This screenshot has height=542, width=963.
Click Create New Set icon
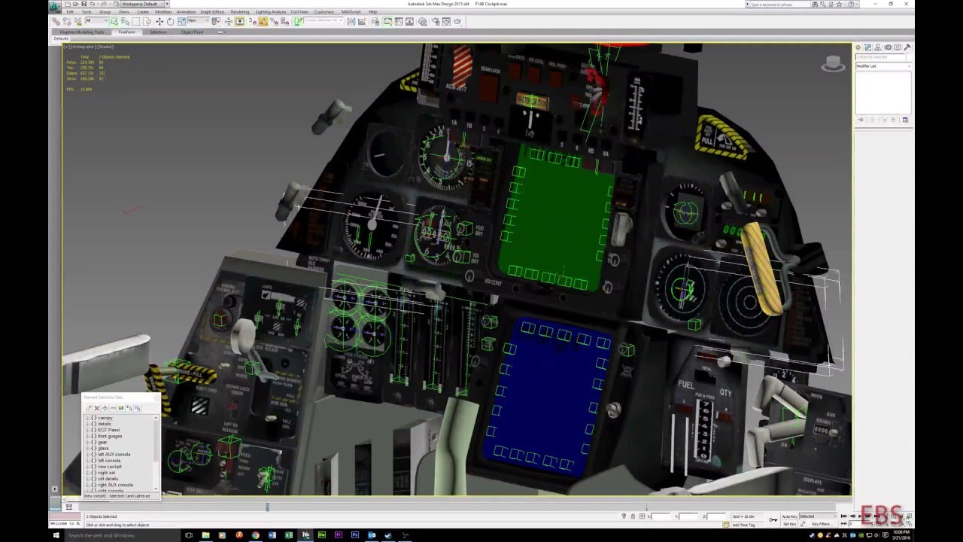[x=89, y=408]
